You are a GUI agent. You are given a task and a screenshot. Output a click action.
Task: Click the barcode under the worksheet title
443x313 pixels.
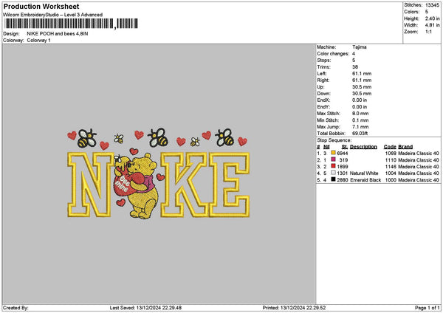pos(71,24)
